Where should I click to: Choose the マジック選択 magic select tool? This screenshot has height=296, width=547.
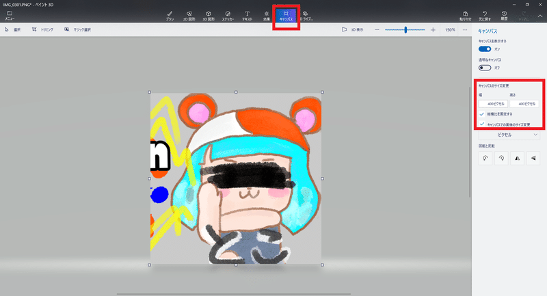click(77, 29)
